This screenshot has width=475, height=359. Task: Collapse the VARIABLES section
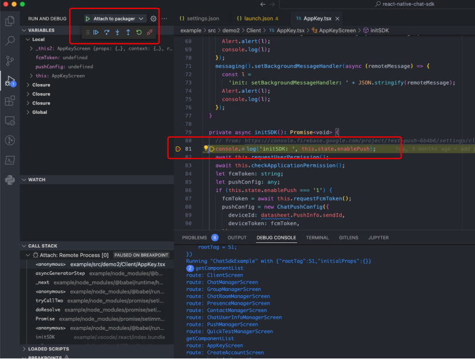coord(24,30)
